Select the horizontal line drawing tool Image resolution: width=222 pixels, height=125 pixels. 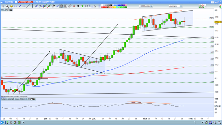tap(16, 6)
